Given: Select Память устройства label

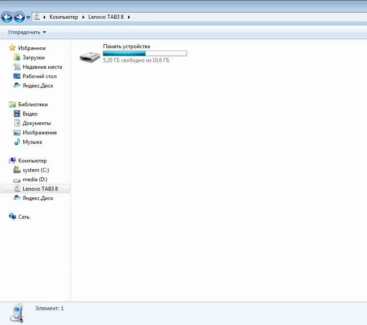Looking at the screenshot, I should [126, 46].
